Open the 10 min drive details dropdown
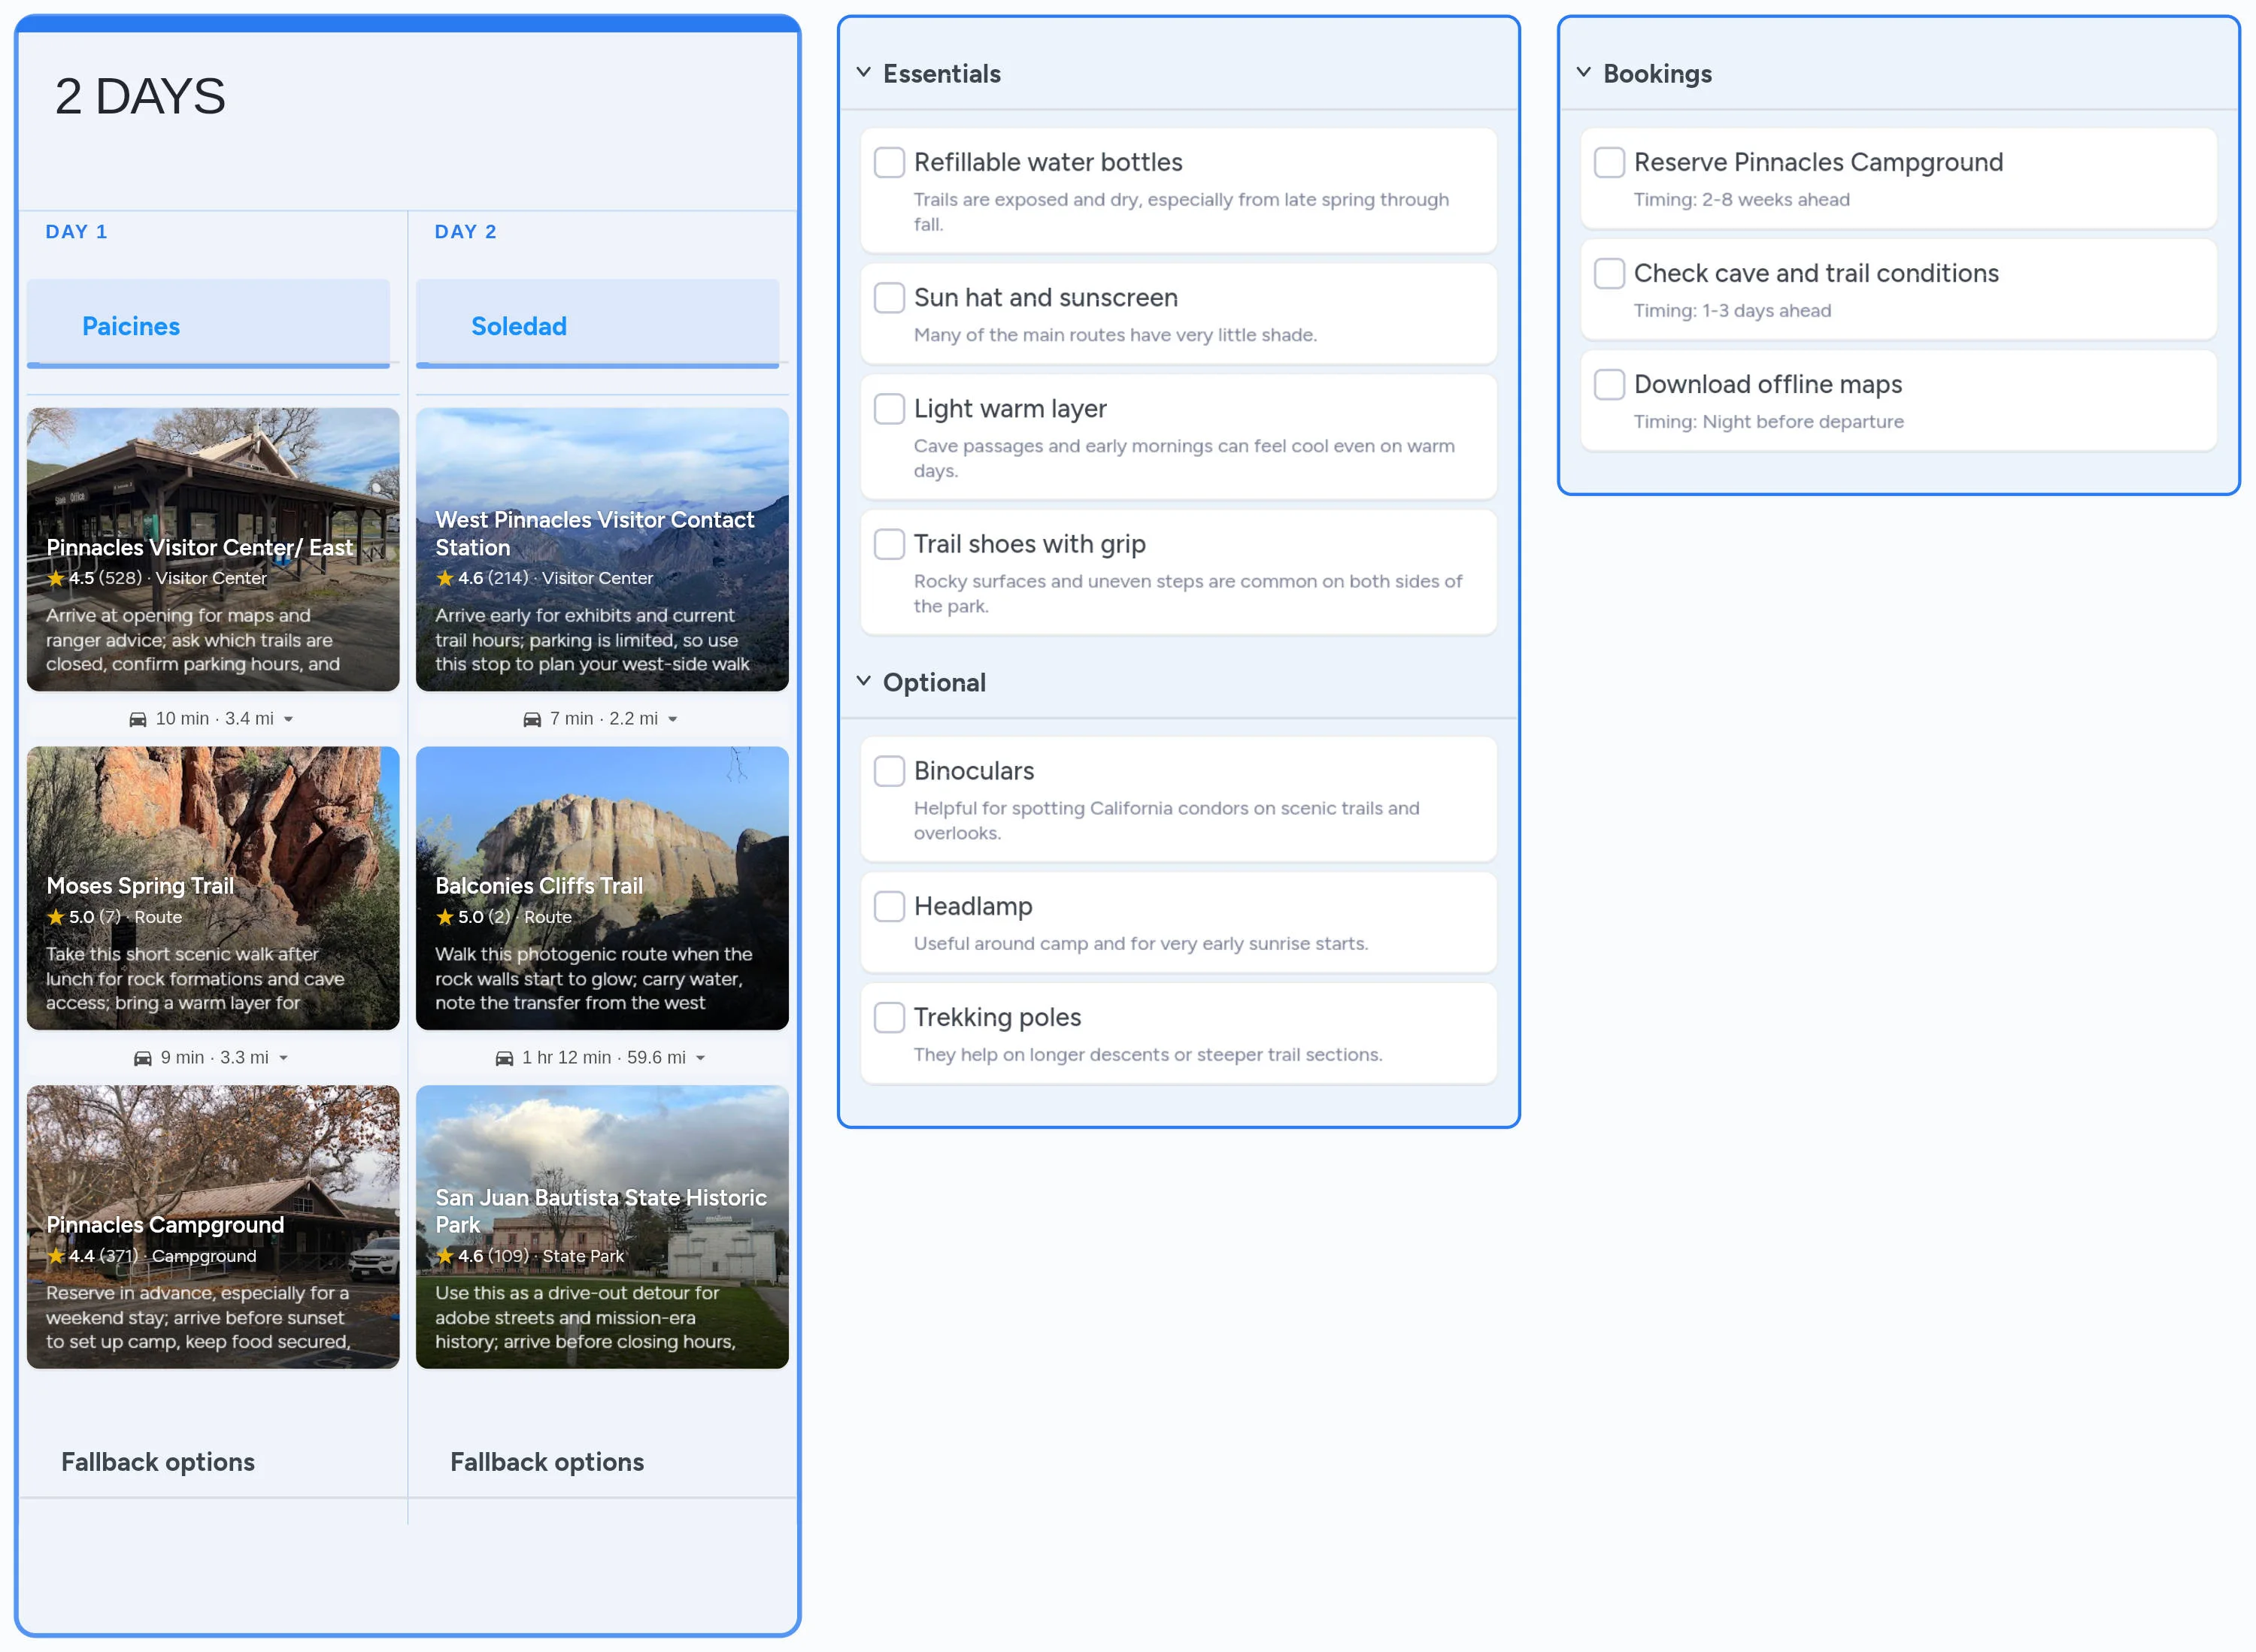 (x=289, y=718)
